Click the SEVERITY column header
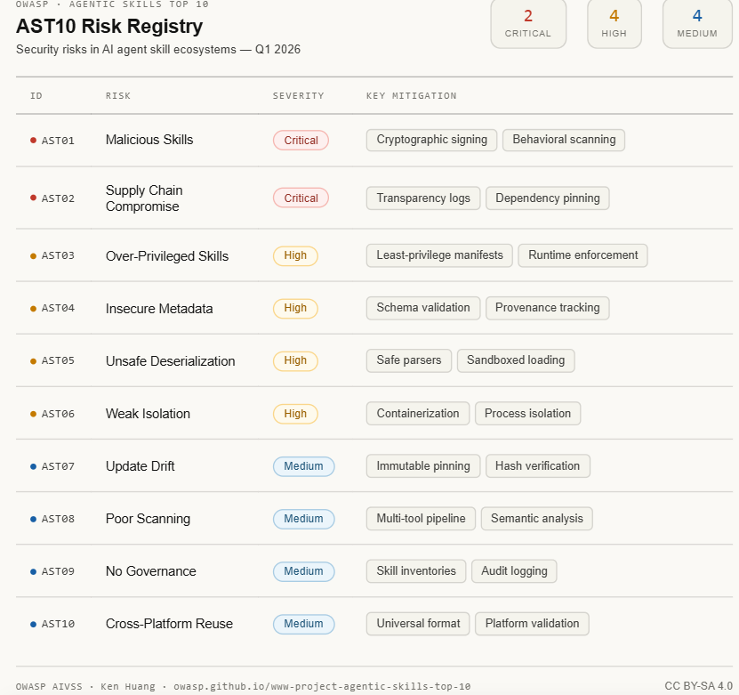 click(298, 96)
